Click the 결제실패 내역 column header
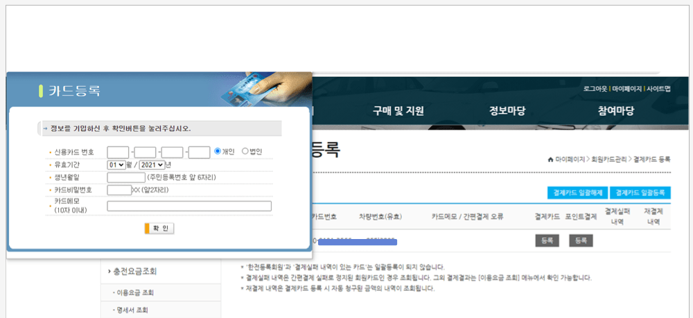This screenshot has height=318, width=693. click(x=617, y=217)
